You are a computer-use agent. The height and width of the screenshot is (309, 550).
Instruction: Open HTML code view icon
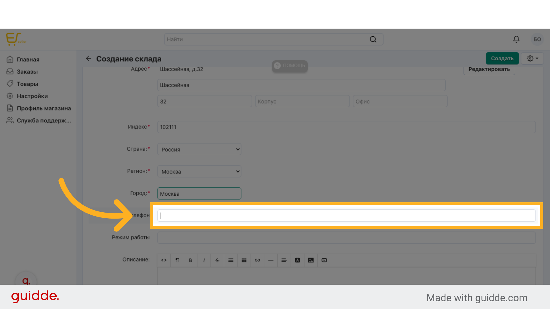click(x=164, y=260)
